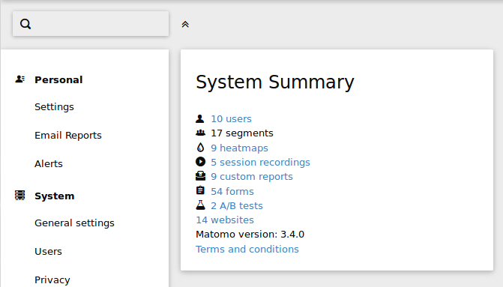The height and width of the screenshot is (287, 503).
Task: Focus the search input field
Action: 91,24
